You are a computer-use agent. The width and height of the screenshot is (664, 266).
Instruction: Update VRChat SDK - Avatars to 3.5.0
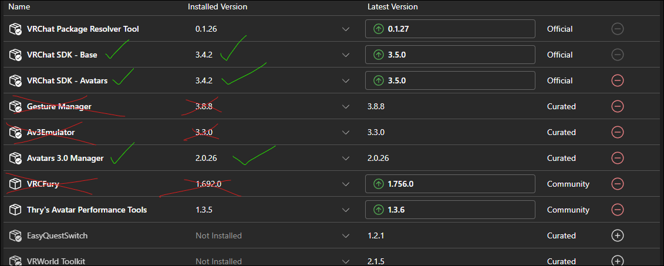tap(450, 80)
